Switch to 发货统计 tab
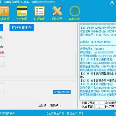The width and height of the screenshot is (116, 116). (x=56, y=105)
